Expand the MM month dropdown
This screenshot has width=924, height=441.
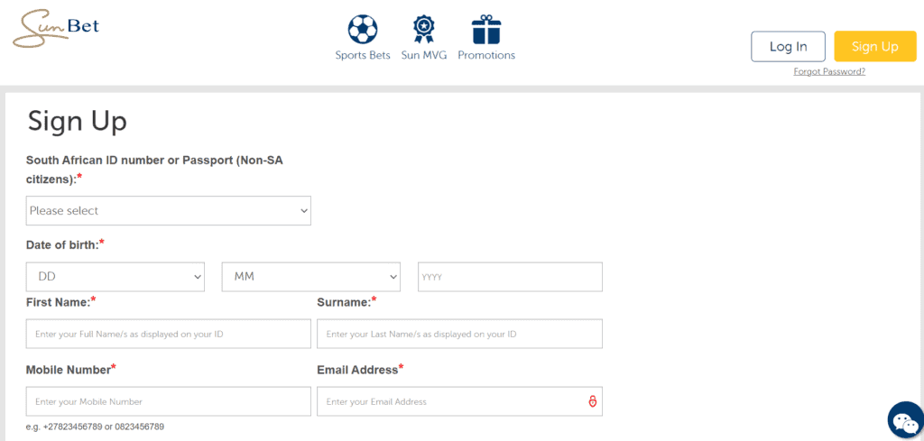[311, 277]
